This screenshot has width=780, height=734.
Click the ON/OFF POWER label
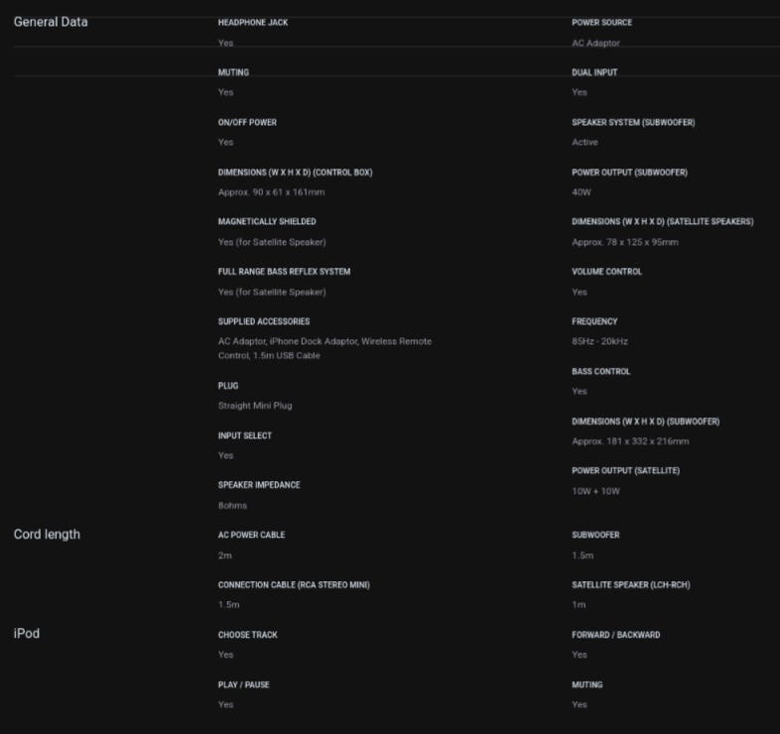(x=247, y=123)
